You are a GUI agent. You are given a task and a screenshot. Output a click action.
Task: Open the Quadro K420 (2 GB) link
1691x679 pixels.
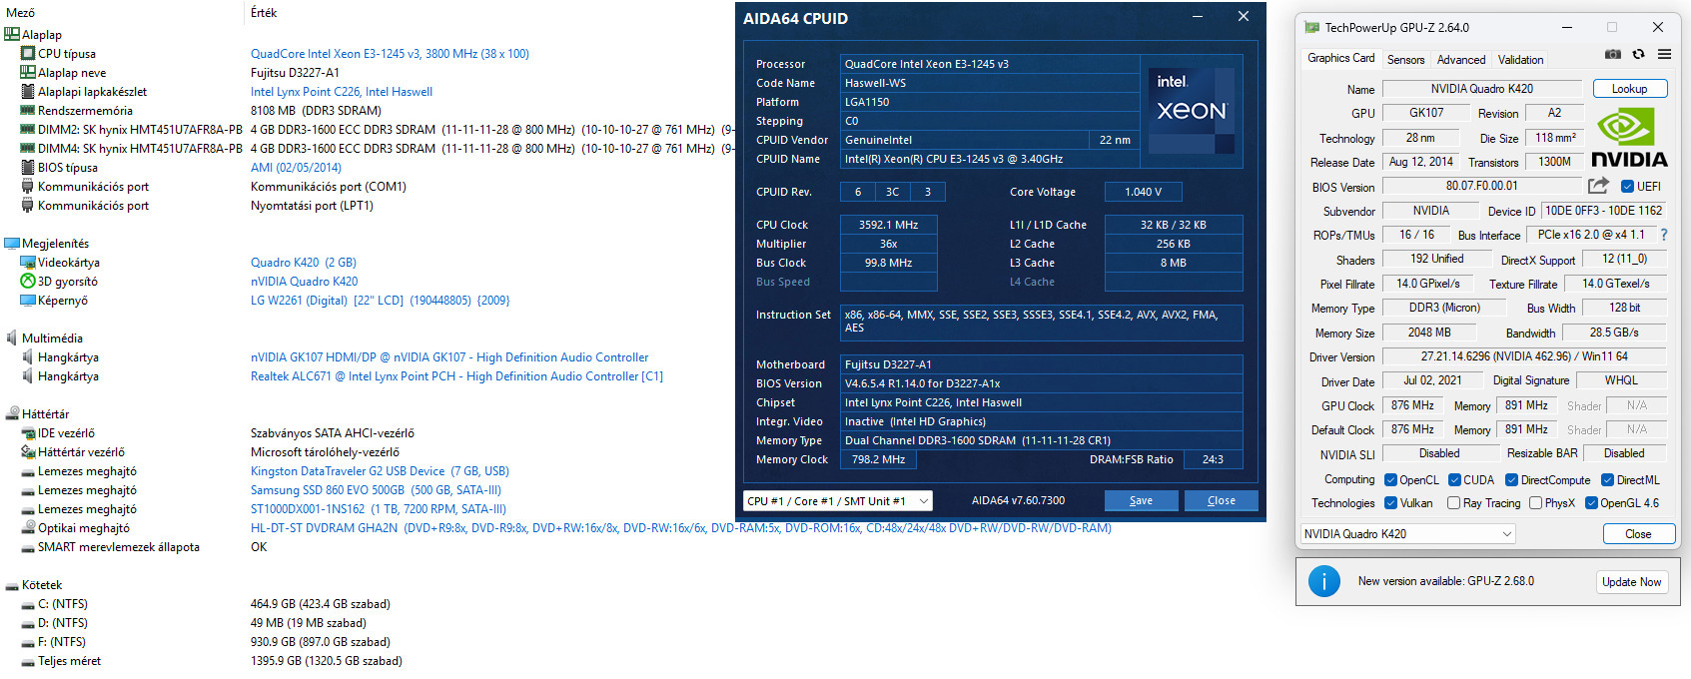coord(304,263)
